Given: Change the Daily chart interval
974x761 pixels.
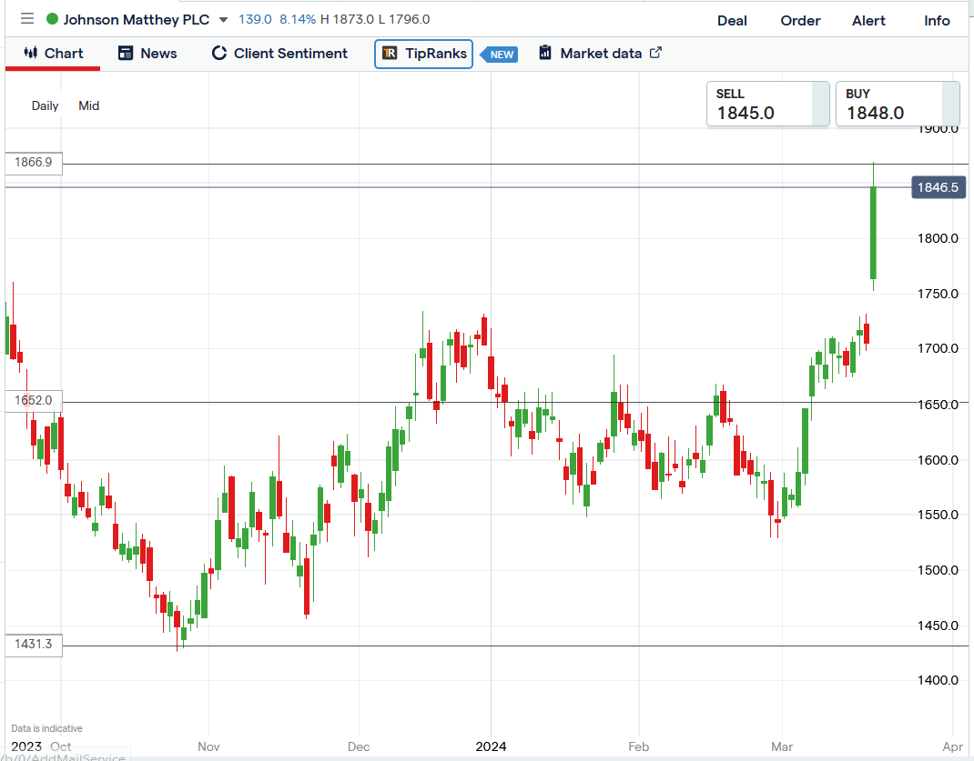Looking at the screenshot, I should (45, 105).
